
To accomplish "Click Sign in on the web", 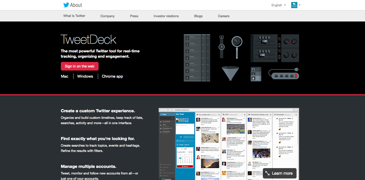I will click(x=80, y=66).
